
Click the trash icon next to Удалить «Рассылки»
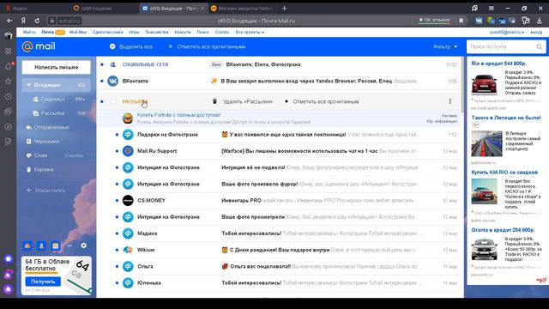tap(214, 101)
